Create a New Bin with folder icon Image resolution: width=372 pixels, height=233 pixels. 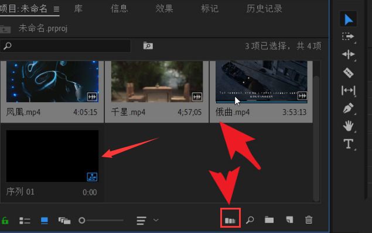[x=269, y=220]
